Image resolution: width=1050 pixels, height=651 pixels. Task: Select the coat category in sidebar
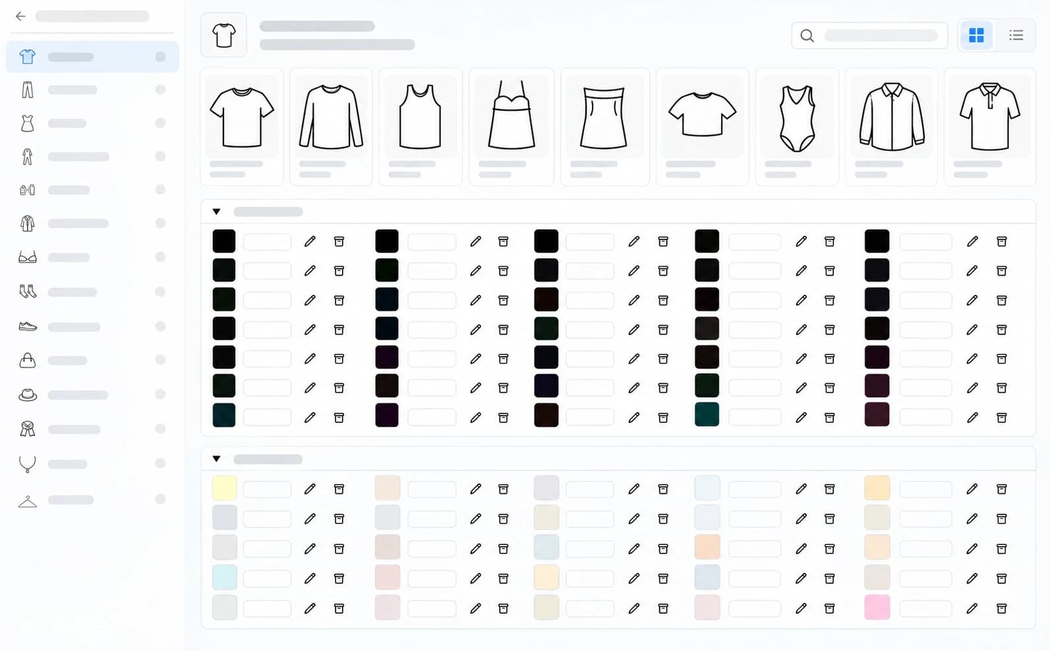pyautogui.click(x=92, y=223)
